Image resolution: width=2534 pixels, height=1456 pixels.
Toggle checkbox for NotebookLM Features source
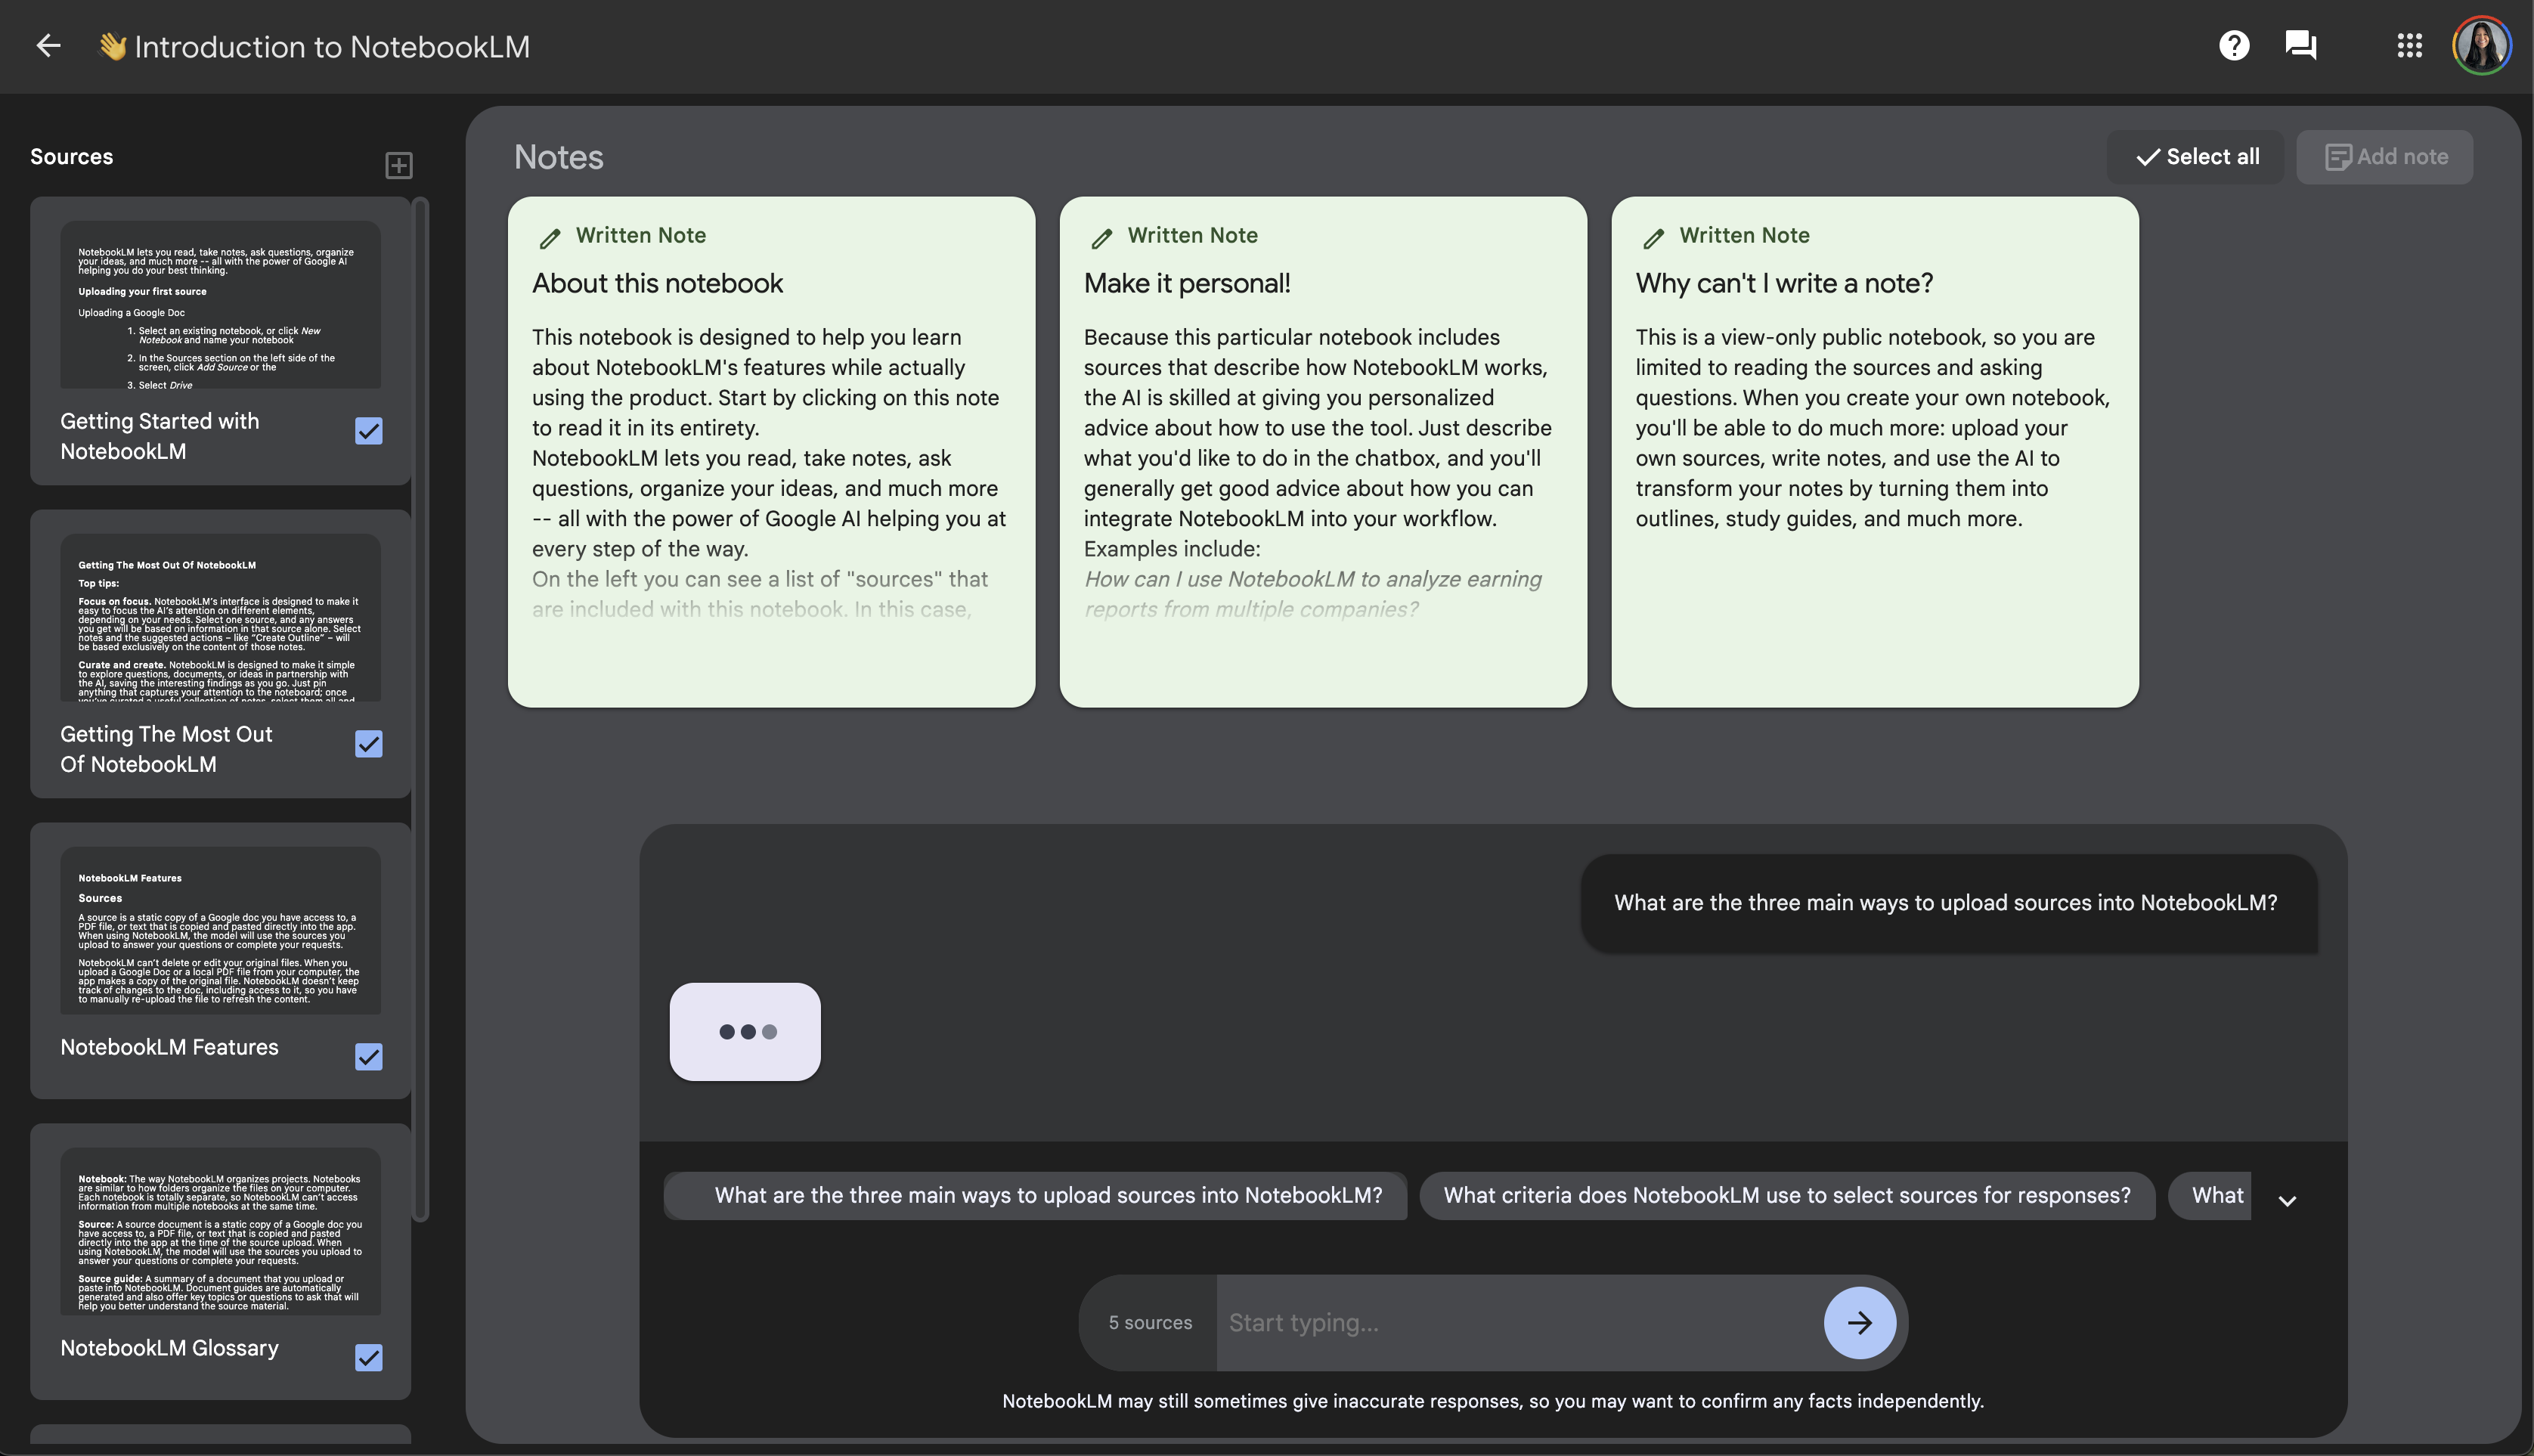(369, 1056)
